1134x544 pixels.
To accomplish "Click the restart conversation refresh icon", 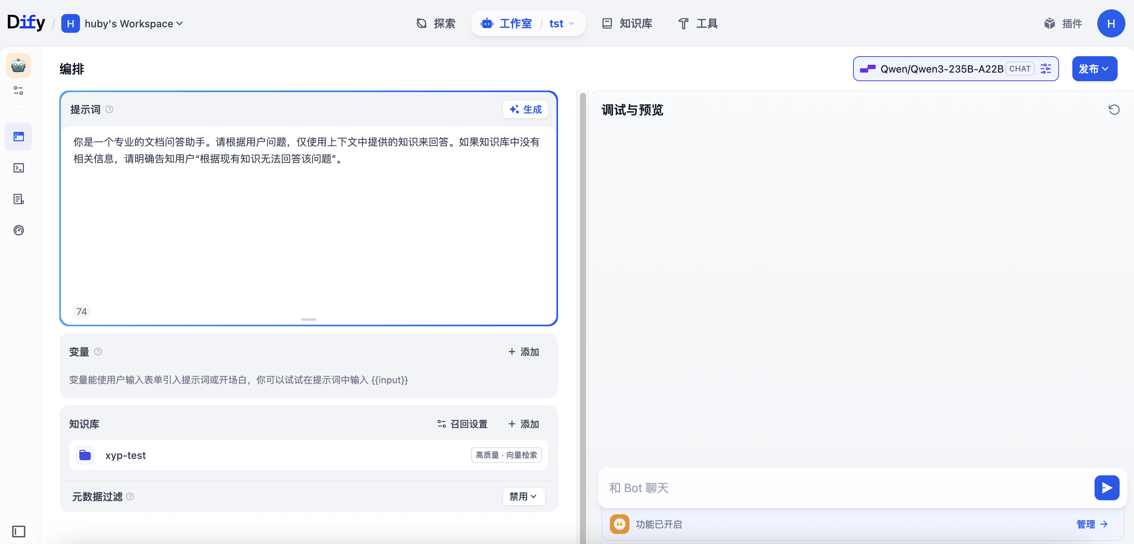I will [x=1114, y=110].
